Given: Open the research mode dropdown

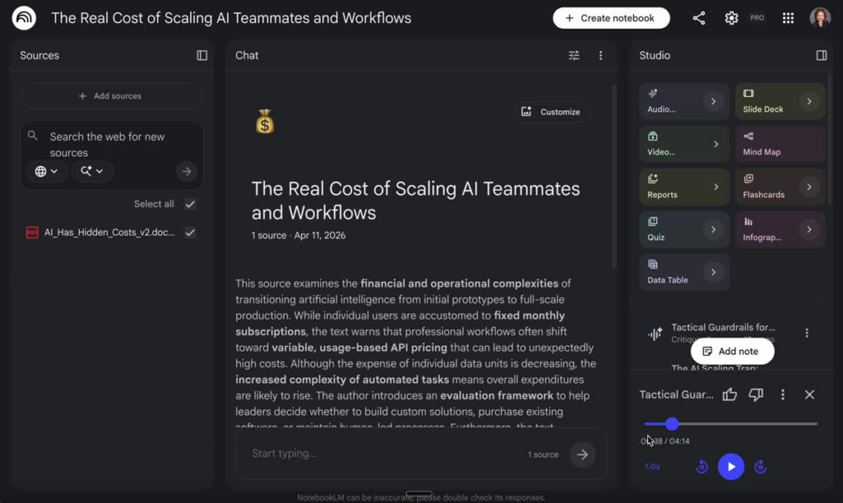Looking at the screenshot, I should point(91,171).
